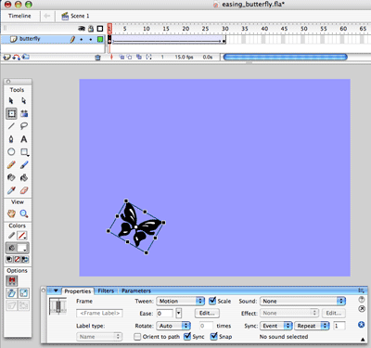
Task: Add a motion guide layer
Action: coord(16,57)
